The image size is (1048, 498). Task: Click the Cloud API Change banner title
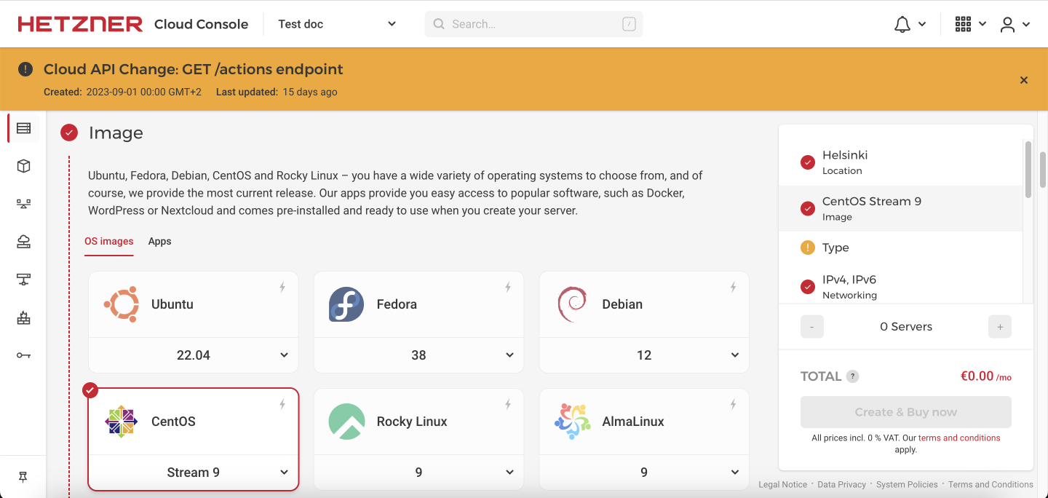pos(194,69)
